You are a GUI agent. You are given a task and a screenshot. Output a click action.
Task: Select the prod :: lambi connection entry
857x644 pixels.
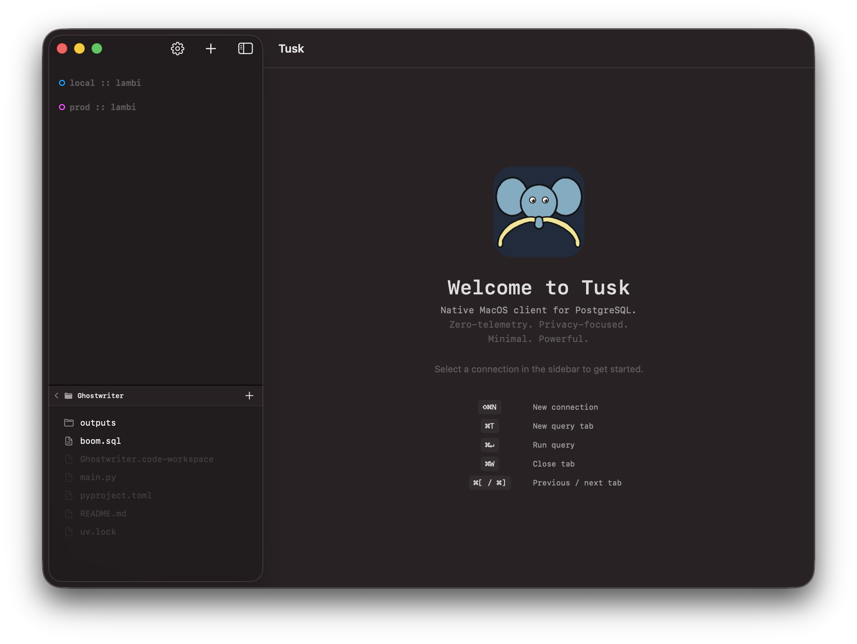pos(102,107)
